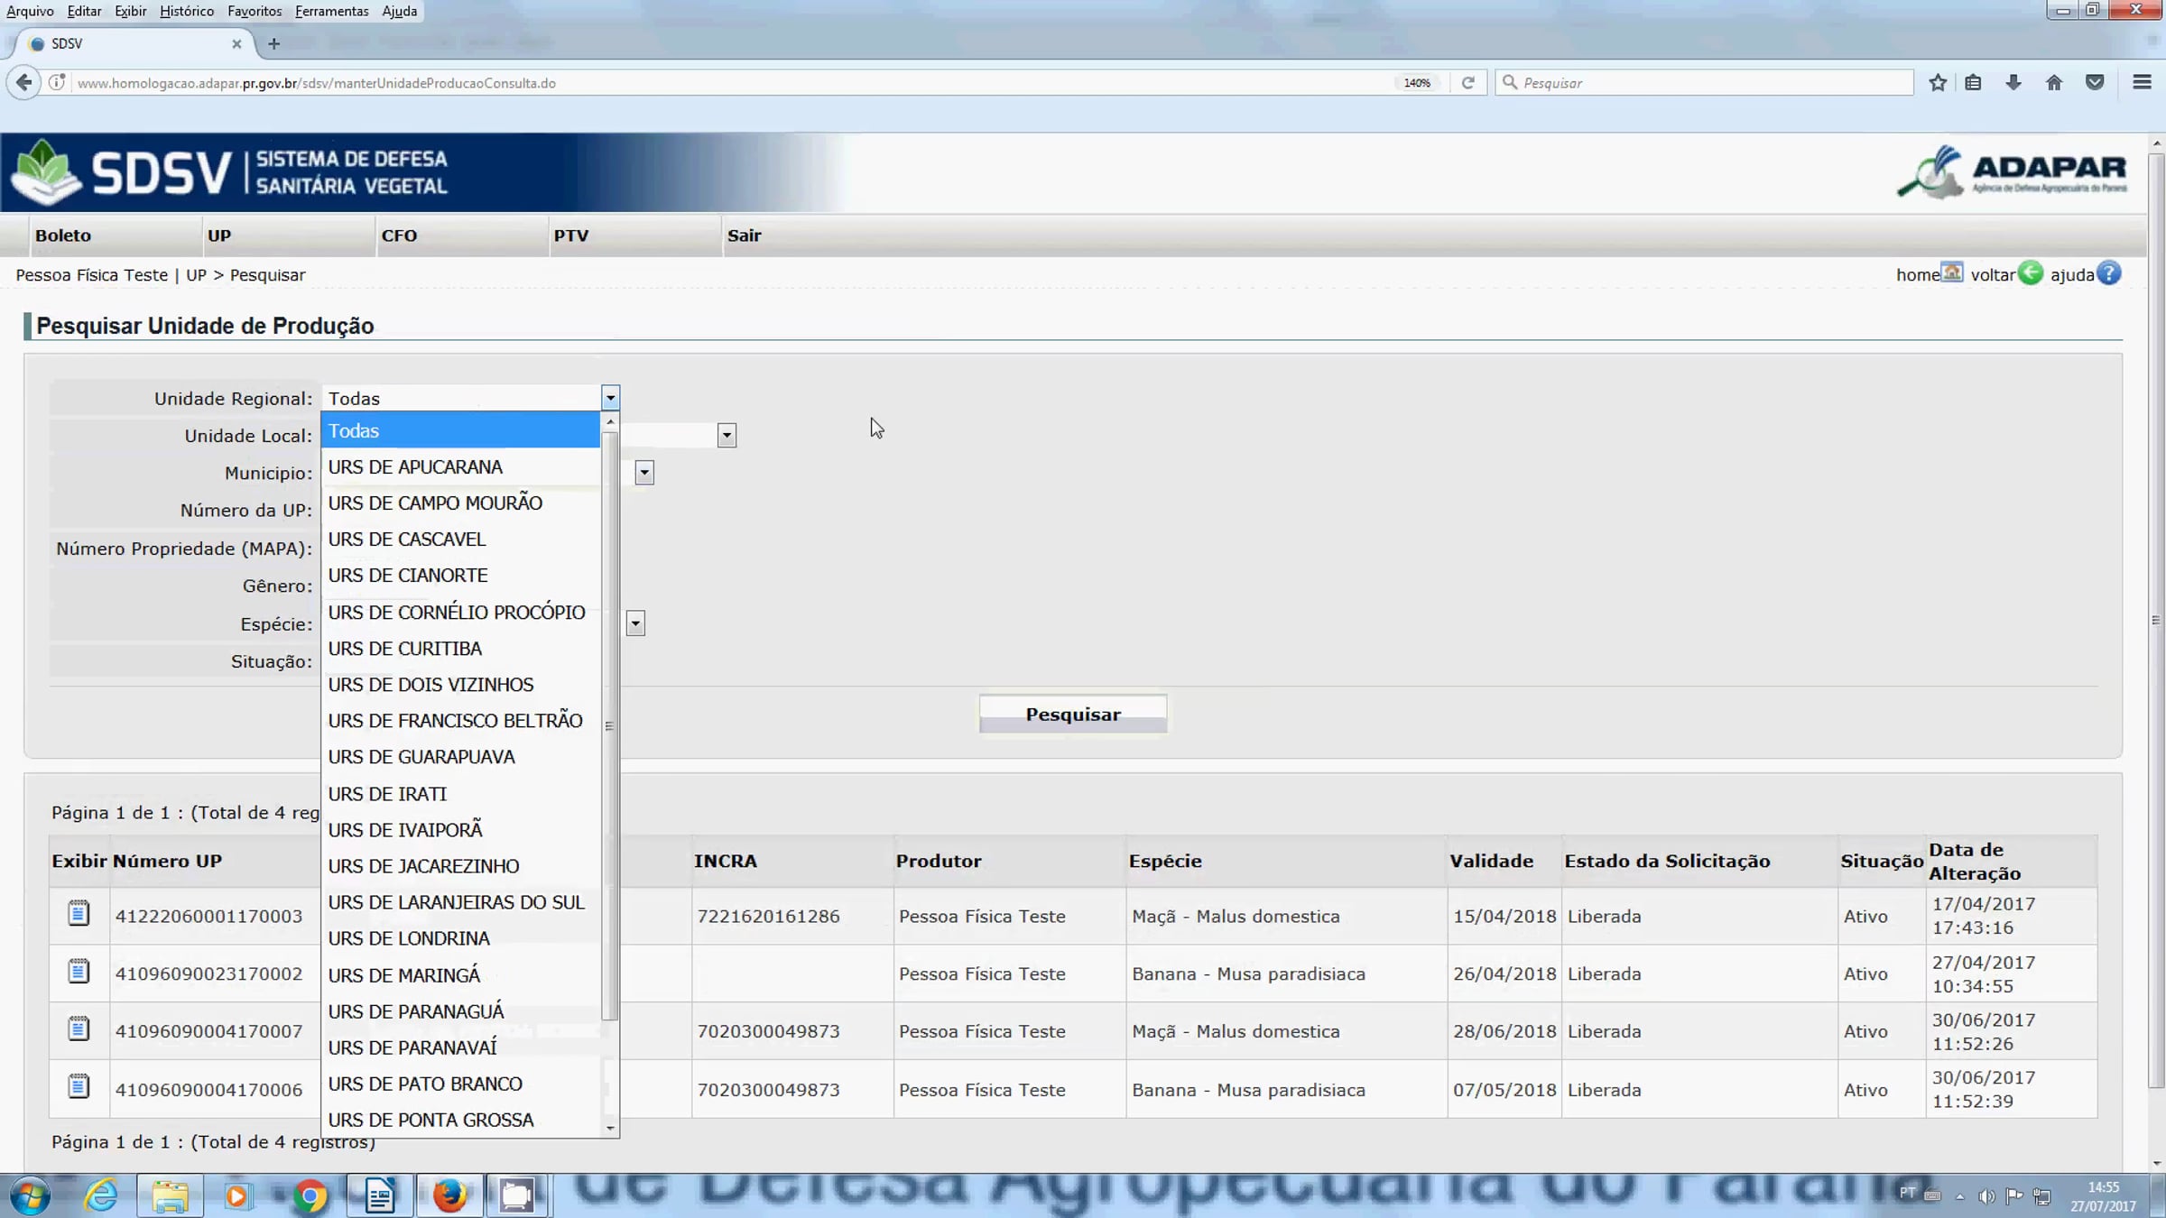Screen dimensions: 2166x1218
Task: Show details icon for UP 41096090004170007
Action: pos(79,1029)
